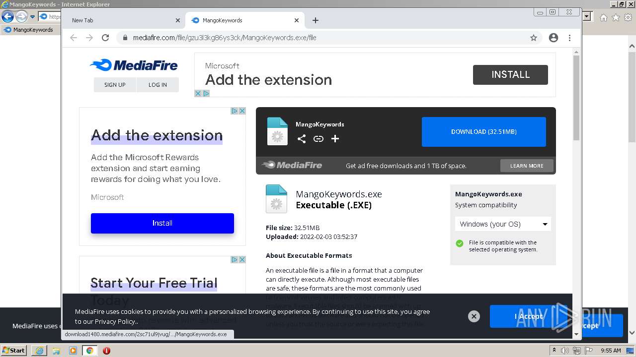The image size is (636, 357).
Task: Open the volume speaker tray icon
Action: tap(565, 351)
